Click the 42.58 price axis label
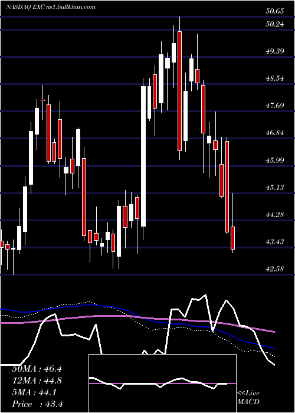295x413 pixels. point(275,269)
